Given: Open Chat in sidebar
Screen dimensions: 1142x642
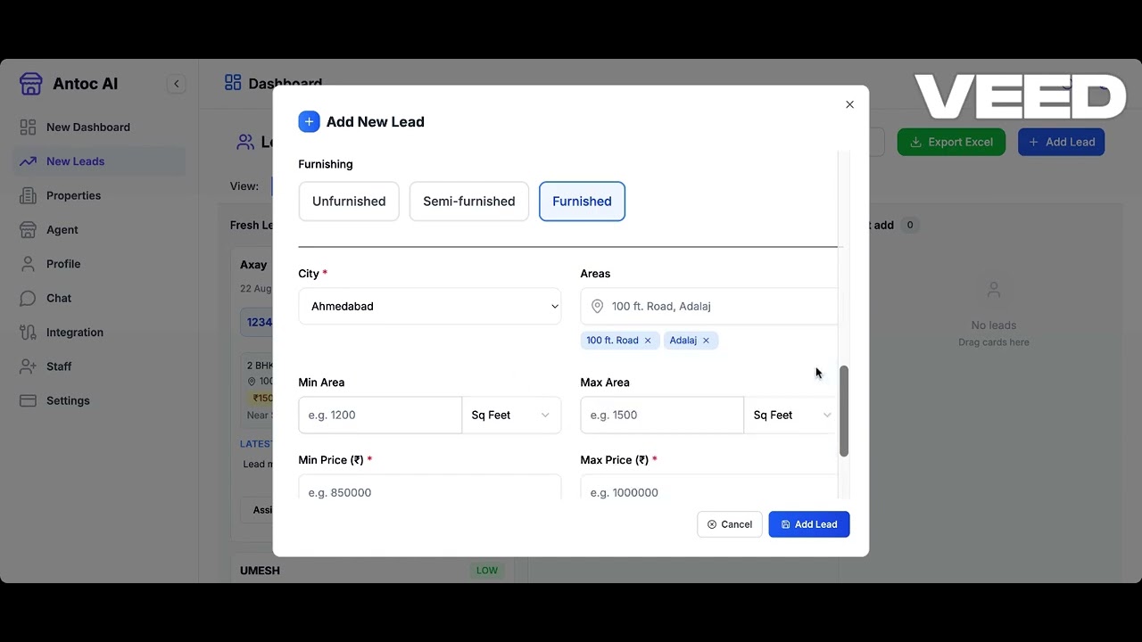Looking at the screenshot, I should [99, 298].
